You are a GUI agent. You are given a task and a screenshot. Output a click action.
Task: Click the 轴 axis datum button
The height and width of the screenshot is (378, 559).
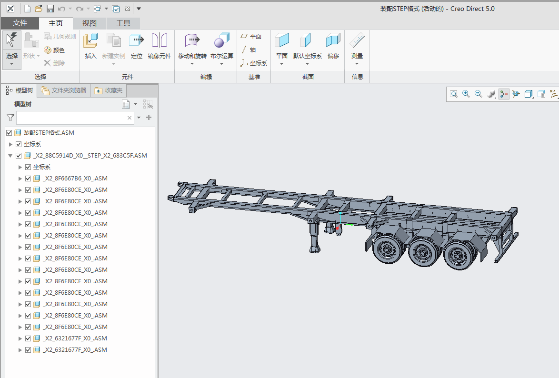[249, 50]
